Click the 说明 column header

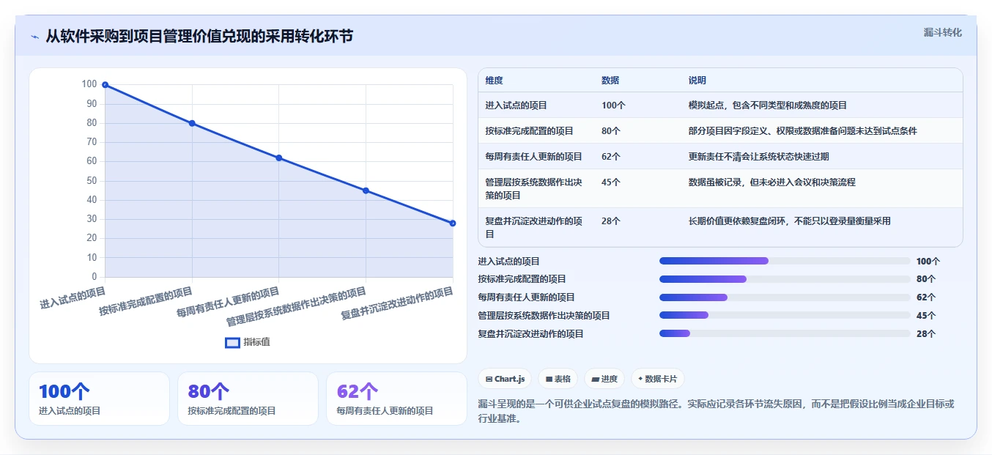tap(697, 81)
